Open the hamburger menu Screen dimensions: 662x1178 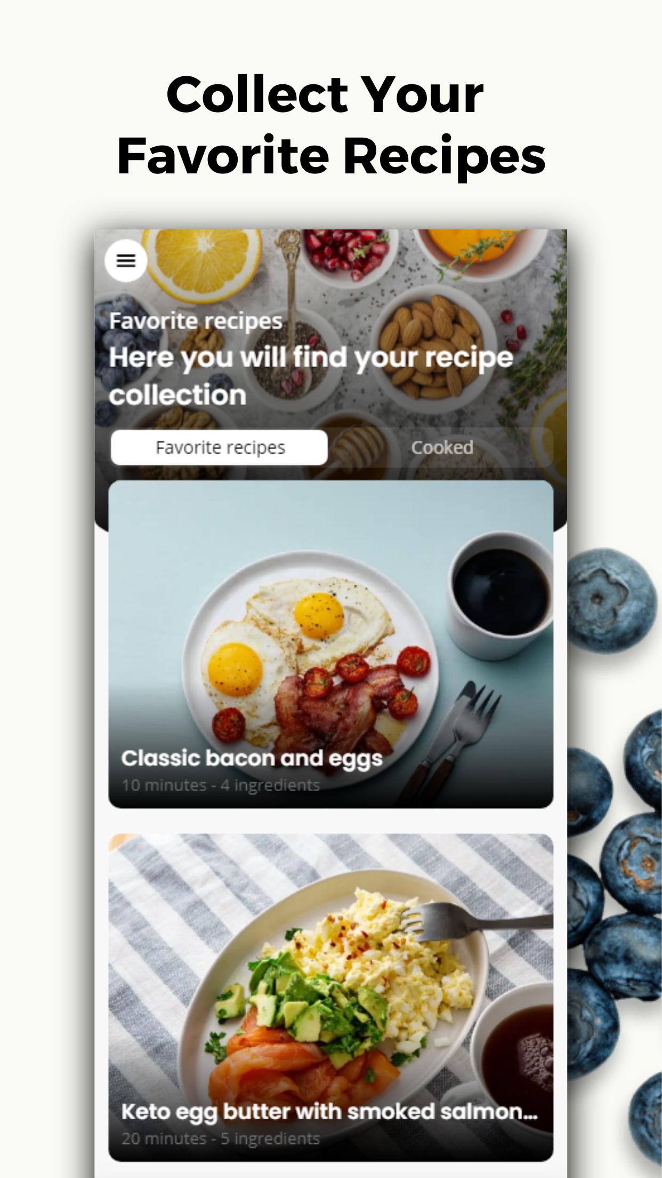click(x=126, y=260)
